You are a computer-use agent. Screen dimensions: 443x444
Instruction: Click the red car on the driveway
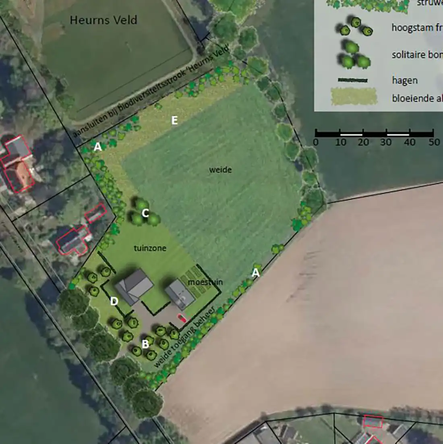tap(182, 318)
